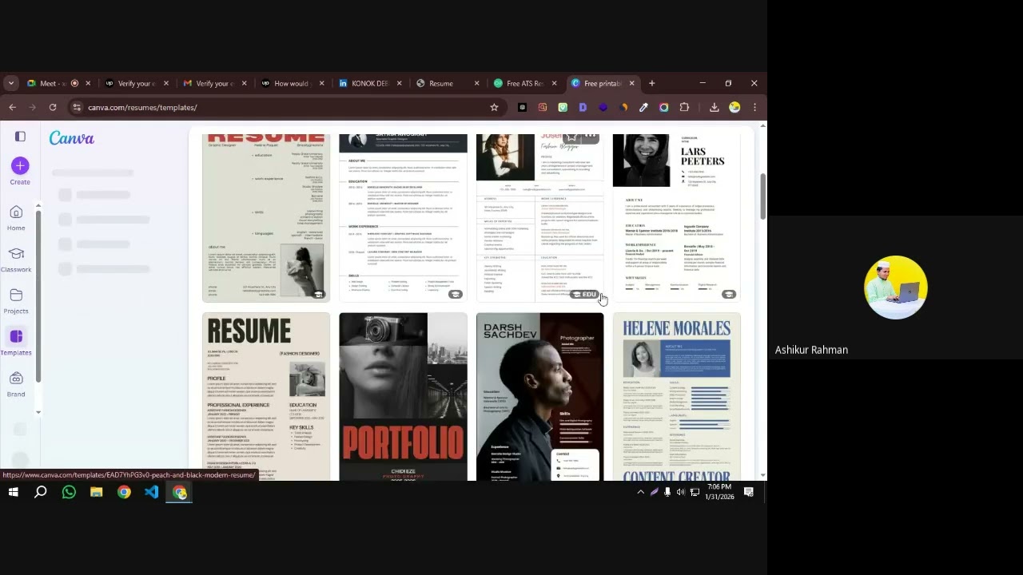Open the black RESUME Fashion Designer template
The width and height of the screenshot is (1023, 575).
click(x=266, y=397)
